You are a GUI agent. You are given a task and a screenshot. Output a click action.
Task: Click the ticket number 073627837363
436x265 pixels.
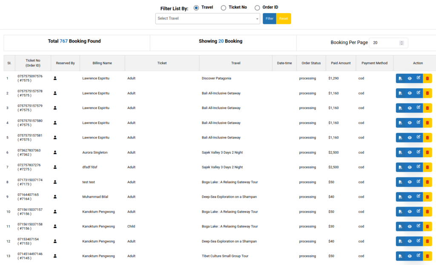click(29, 150)
